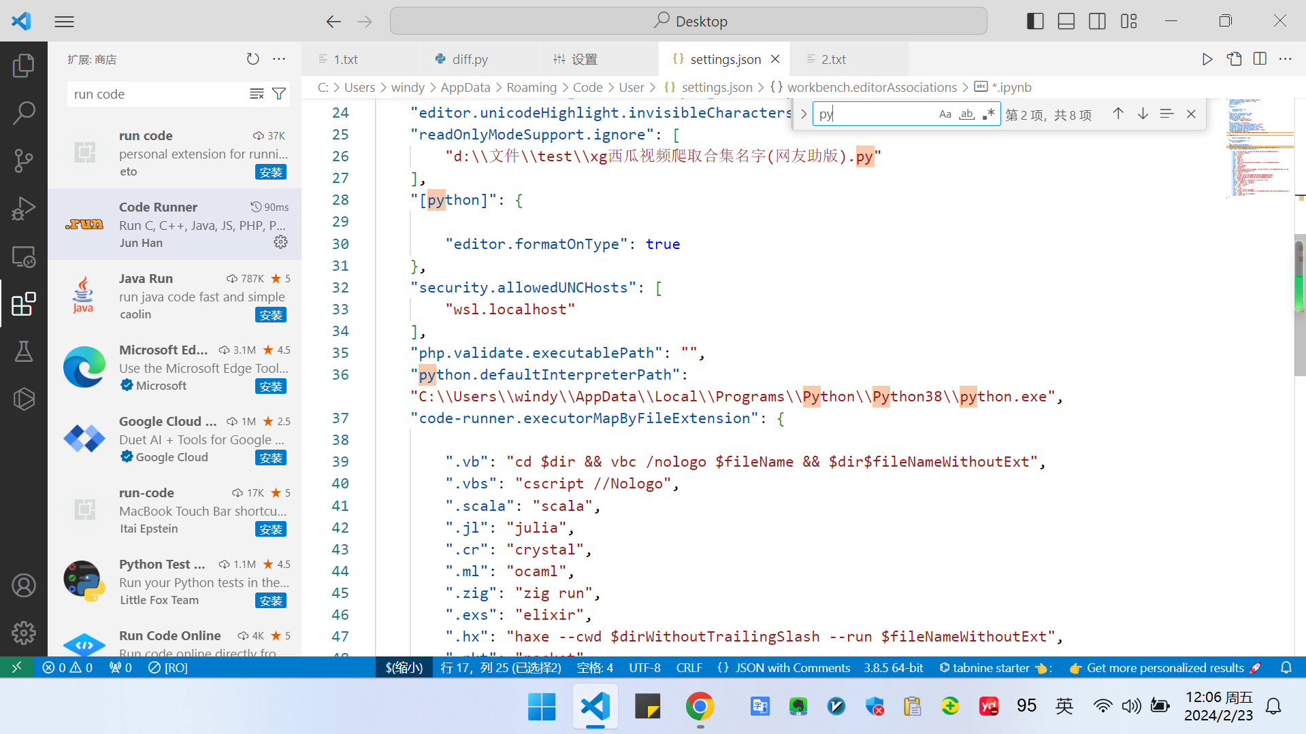Switch to the diff.py tab
The width and height of the screenshot is (1306, 734).
pos(470,59)
